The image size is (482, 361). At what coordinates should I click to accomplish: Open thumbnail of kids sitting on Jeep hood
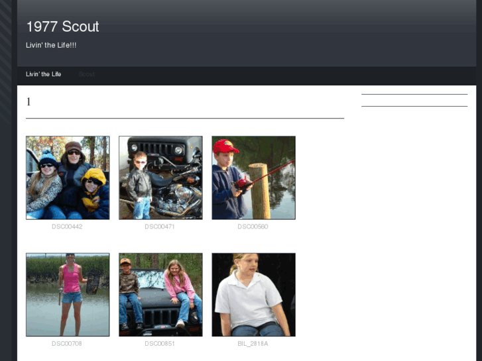coord(160,295)
